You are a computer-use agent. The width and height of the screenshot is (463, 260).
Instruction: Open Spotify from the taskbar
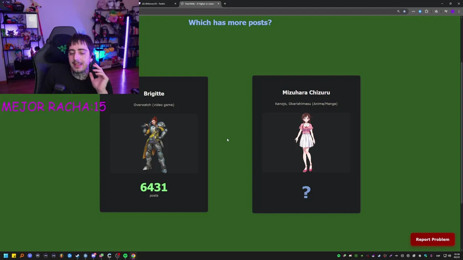click(x=125, y=256)
